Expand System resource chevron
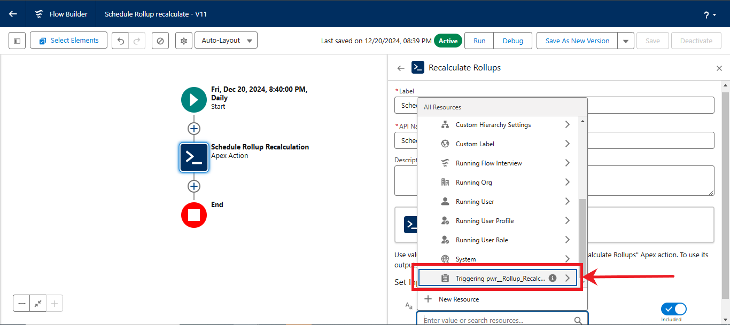 (567, 259)
